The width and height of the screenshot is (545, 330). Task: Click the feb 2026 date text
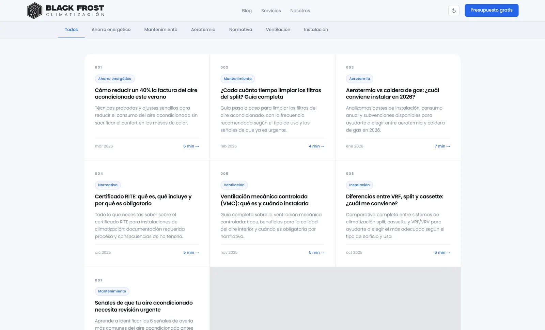tap(229, 146)
